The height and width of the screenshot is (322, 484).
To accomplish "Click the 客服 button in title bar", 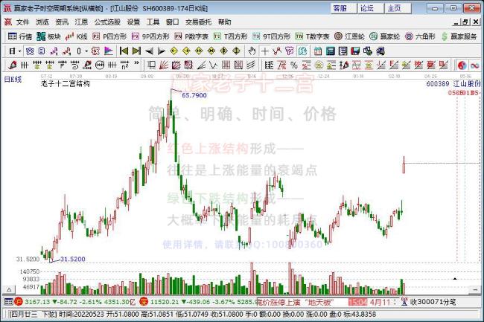I will (x=343, y=8).
